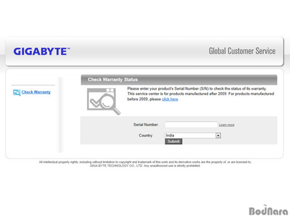
Task: Focus the Serial Number input field
Action: pos(191,124)
